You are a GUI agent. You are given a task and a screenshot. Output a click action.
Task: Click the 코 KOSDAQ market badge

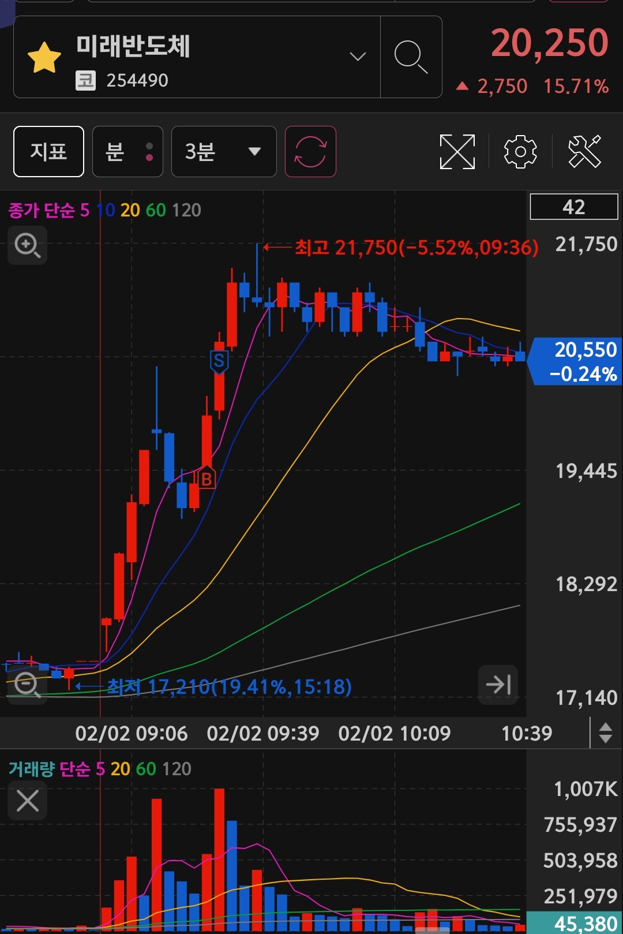(86, 80)
